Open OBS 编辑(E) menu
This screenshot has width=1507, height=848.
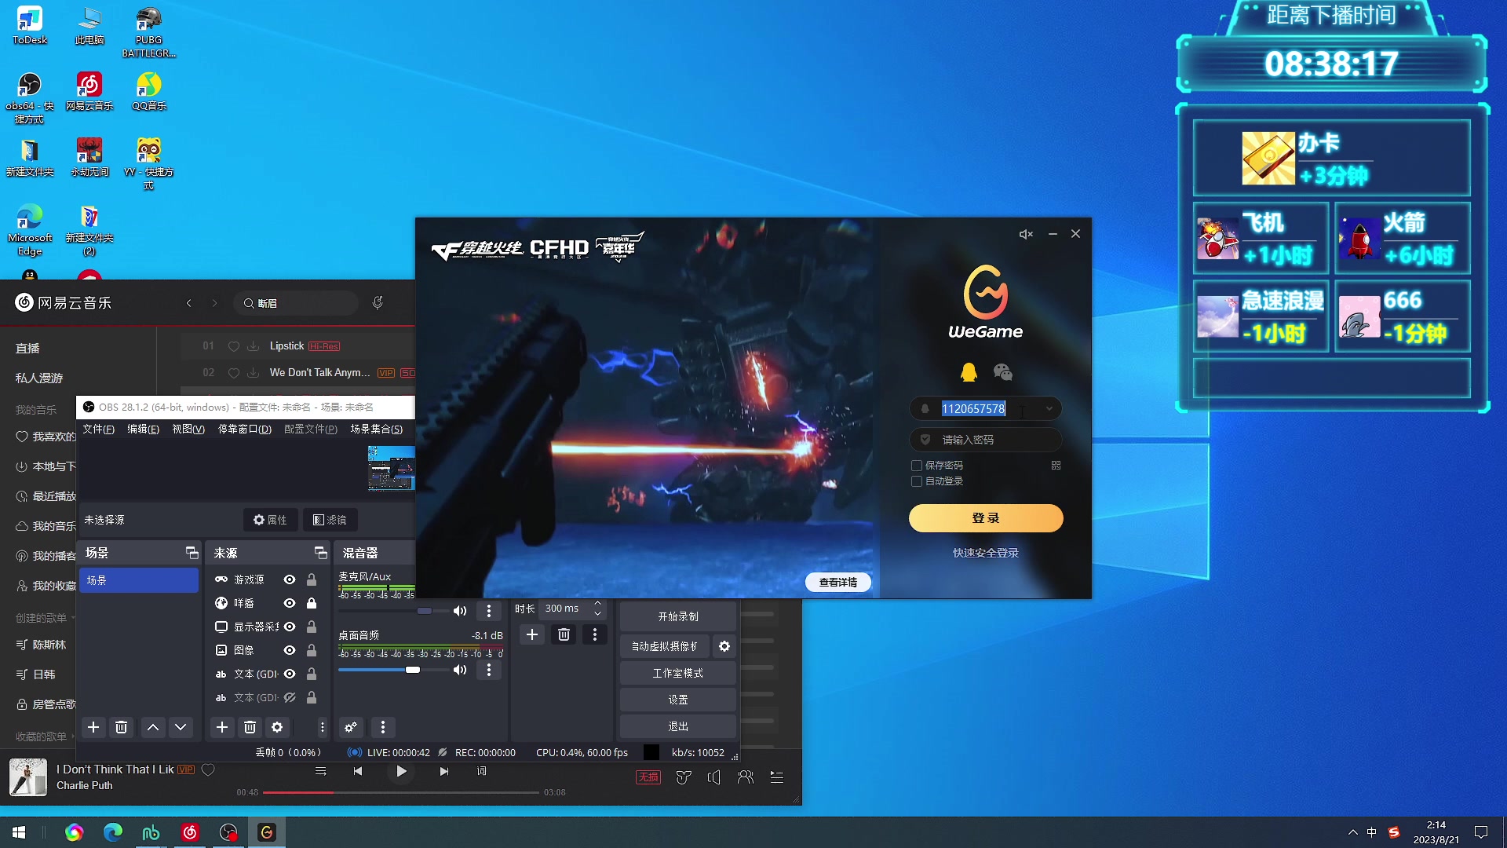tap(143, 429)
